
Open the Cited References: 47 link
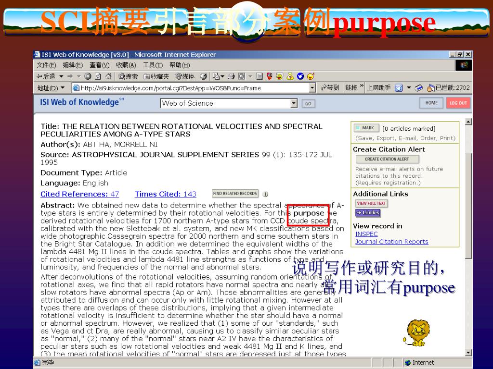[79, 194]
